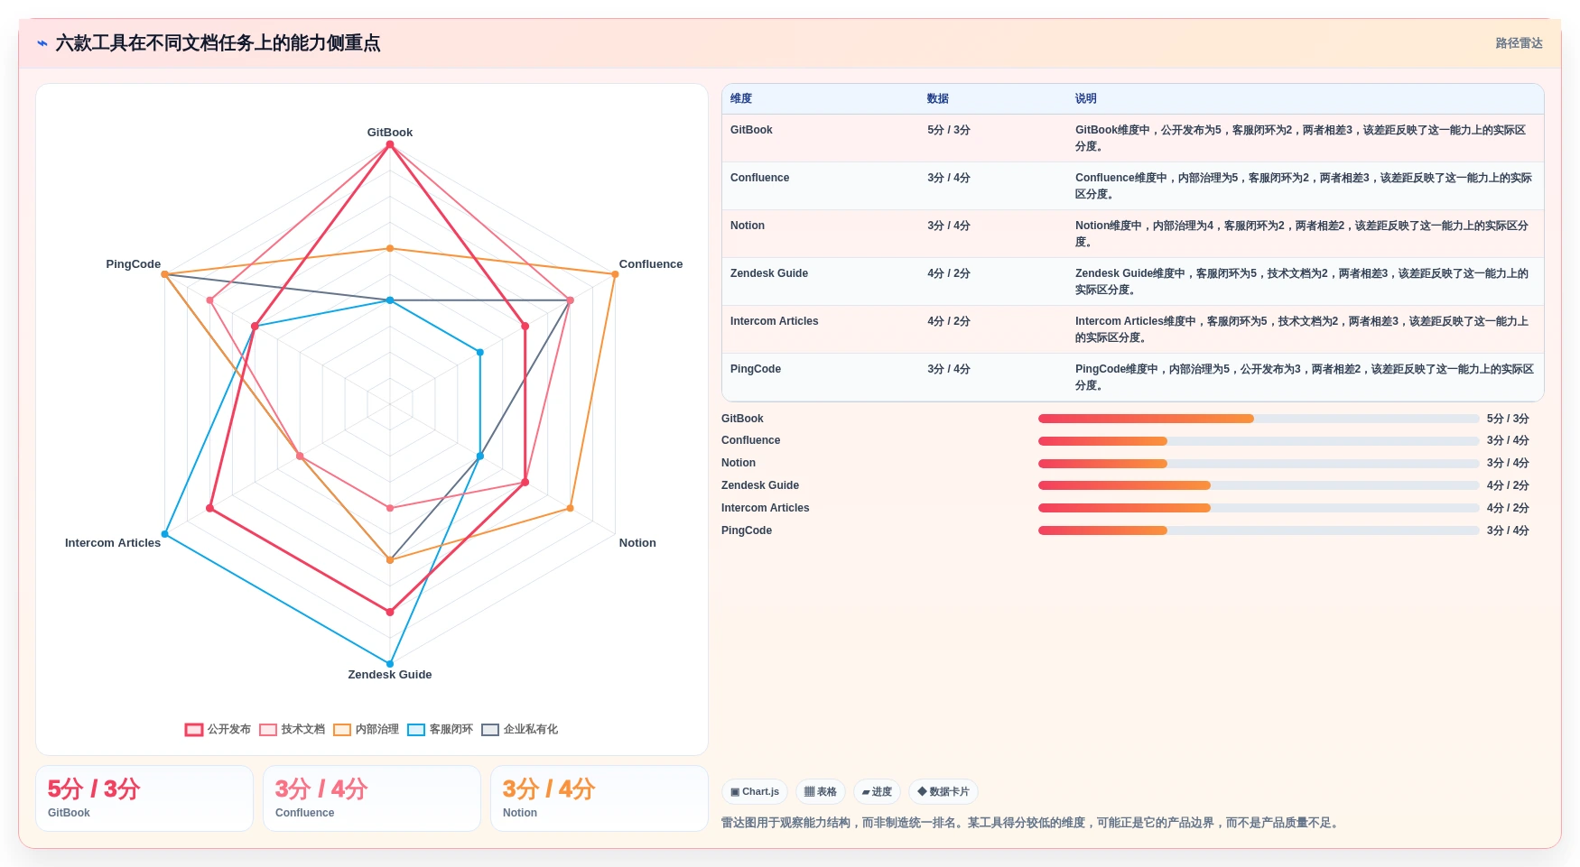This screenshot has width=1580, height=867.
Task: Click the Zendesk Guide axis label on radar
Action: (x=390, y=675)
